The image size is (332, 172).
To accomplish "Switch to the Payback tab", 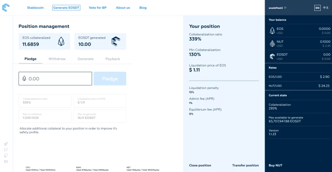I will tap(113, 59).
